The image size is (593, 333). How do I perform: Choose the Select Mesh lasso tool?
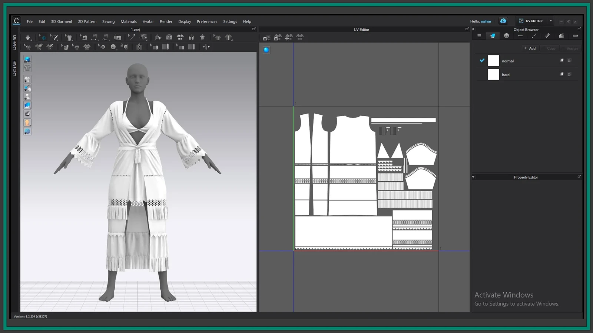tap(54, 37)
